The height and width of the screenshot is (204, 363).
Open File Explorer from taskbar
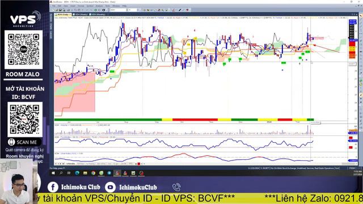click(85, 173)
